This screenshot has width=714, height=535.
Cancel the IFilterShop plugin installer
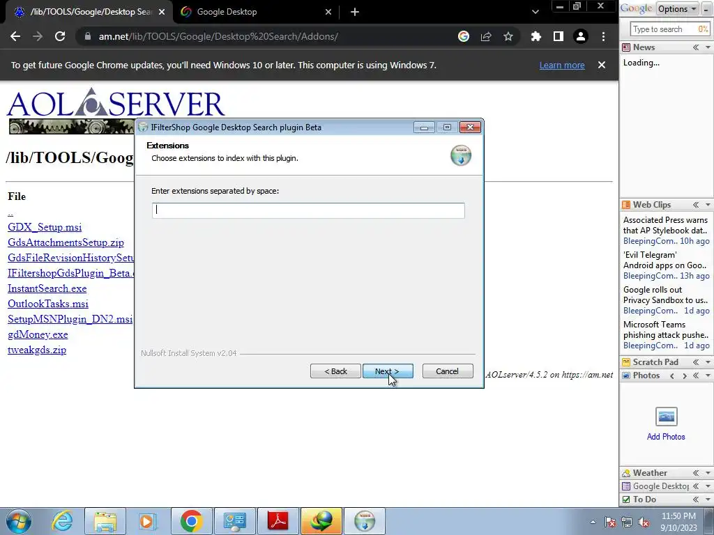pos(448,371)
